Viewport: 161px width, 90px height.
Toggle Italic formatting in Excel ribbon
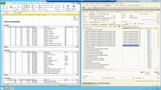coord(13,7)
